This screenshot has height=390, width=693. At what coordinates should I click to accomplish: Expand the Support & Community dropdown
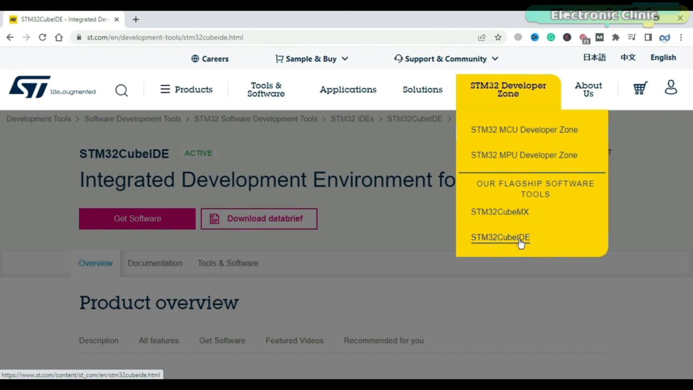tap(446, 58)
